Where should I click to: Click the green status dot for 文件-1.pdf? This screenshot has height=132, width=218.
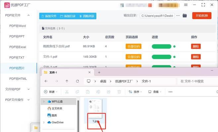174,57
